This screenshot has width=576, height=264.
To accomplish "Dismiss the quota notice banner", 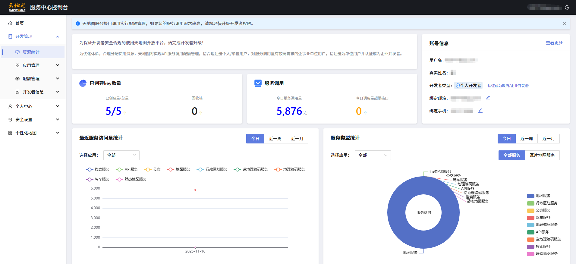I will coord(564,24).
